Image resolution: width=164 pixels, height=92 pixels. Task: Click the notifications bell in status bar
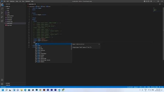[x=162, y=87]
